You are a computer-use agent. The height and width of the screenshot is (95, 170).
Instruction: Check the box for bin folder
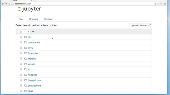[21, 37]
